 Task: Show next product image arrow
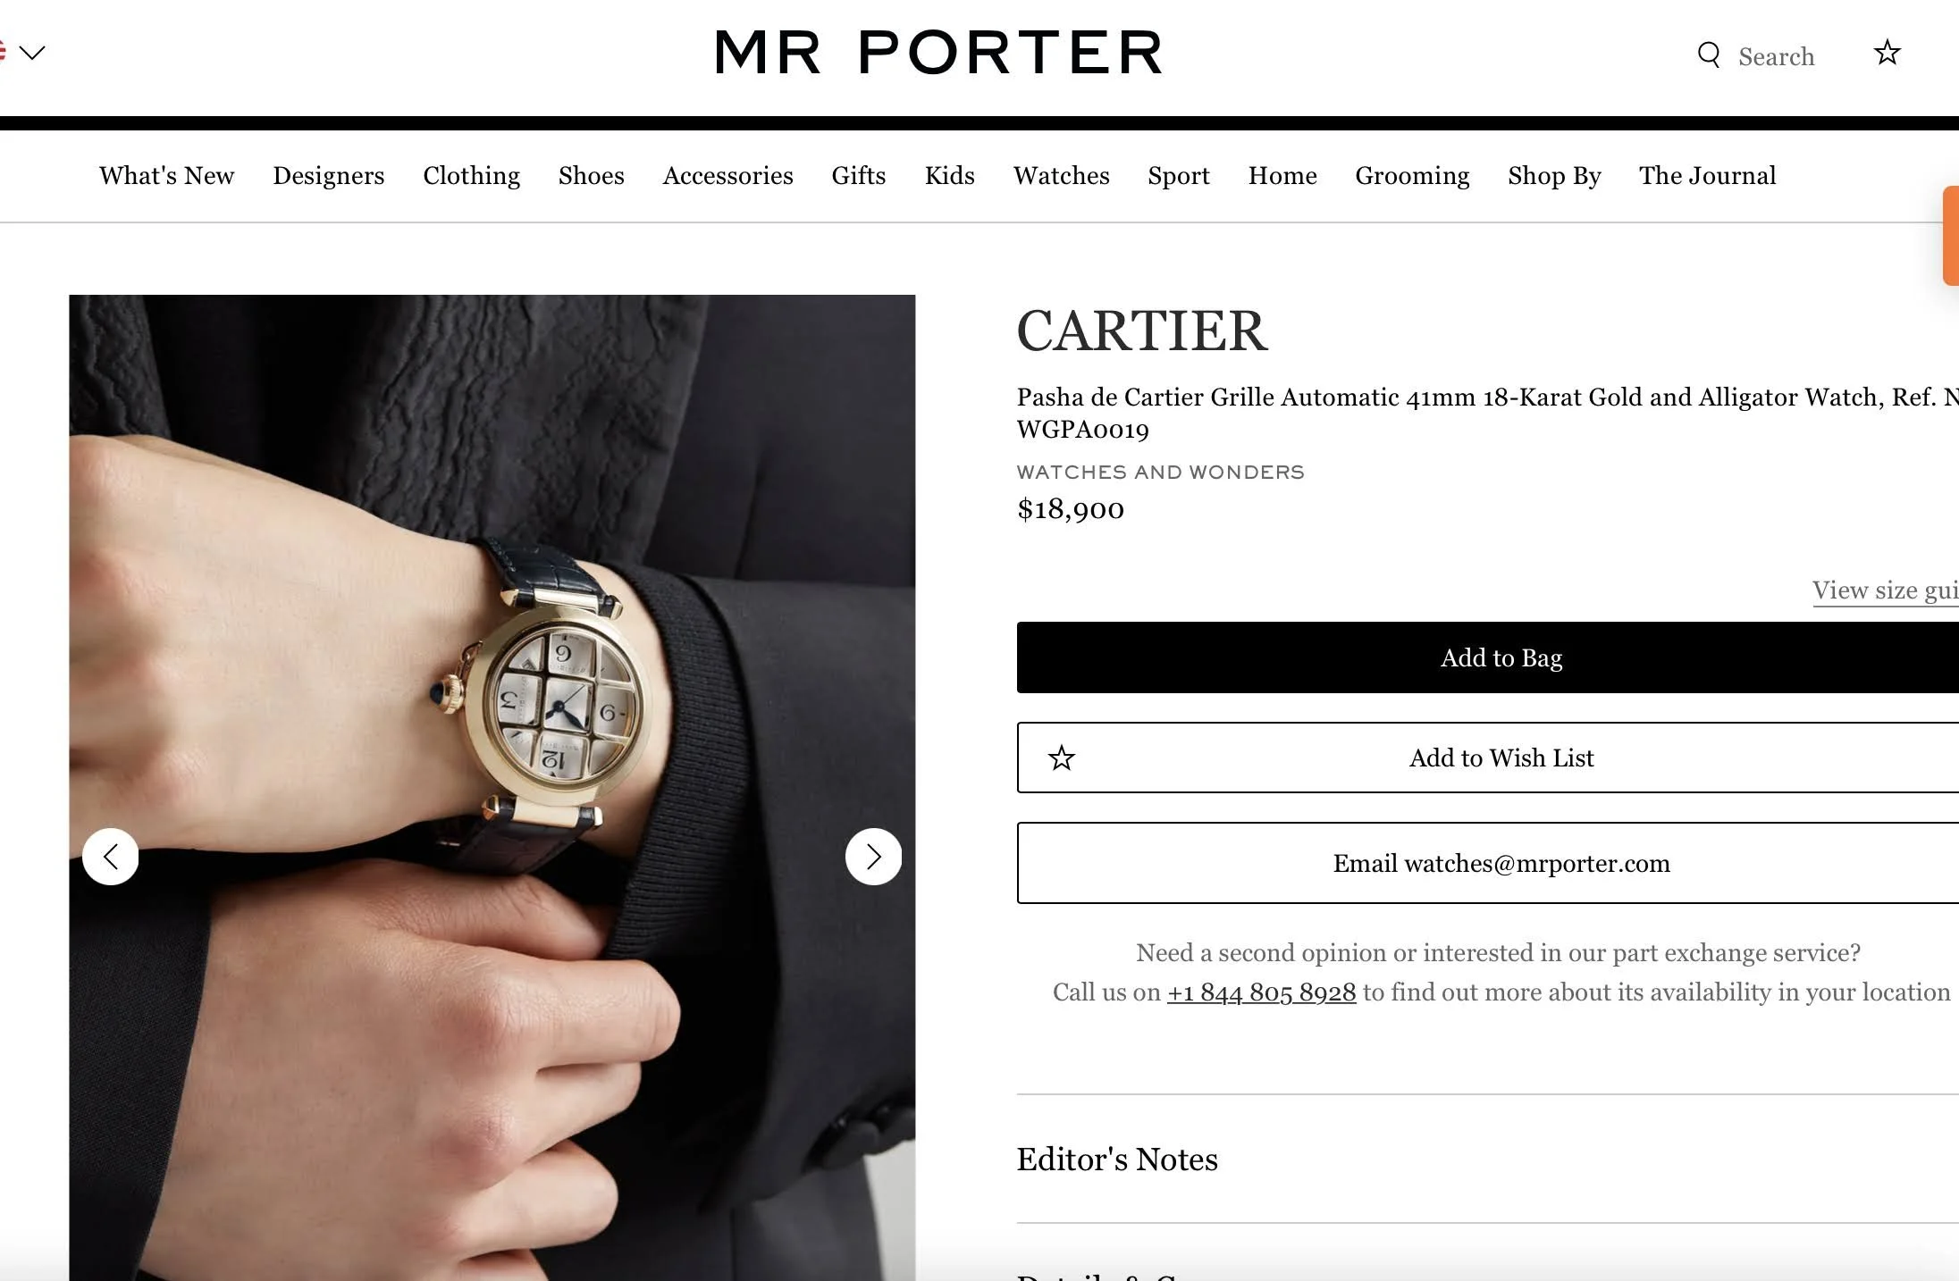(873, 857)
